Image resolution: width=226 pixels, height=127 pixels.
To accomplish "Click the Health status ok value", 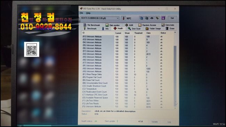I will (96, 121).
